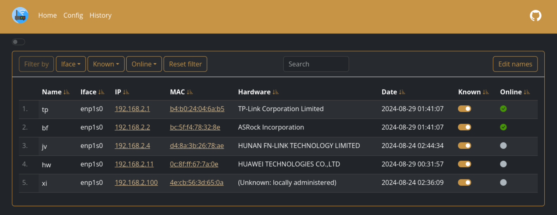Select the host name tp

[45, 110]
